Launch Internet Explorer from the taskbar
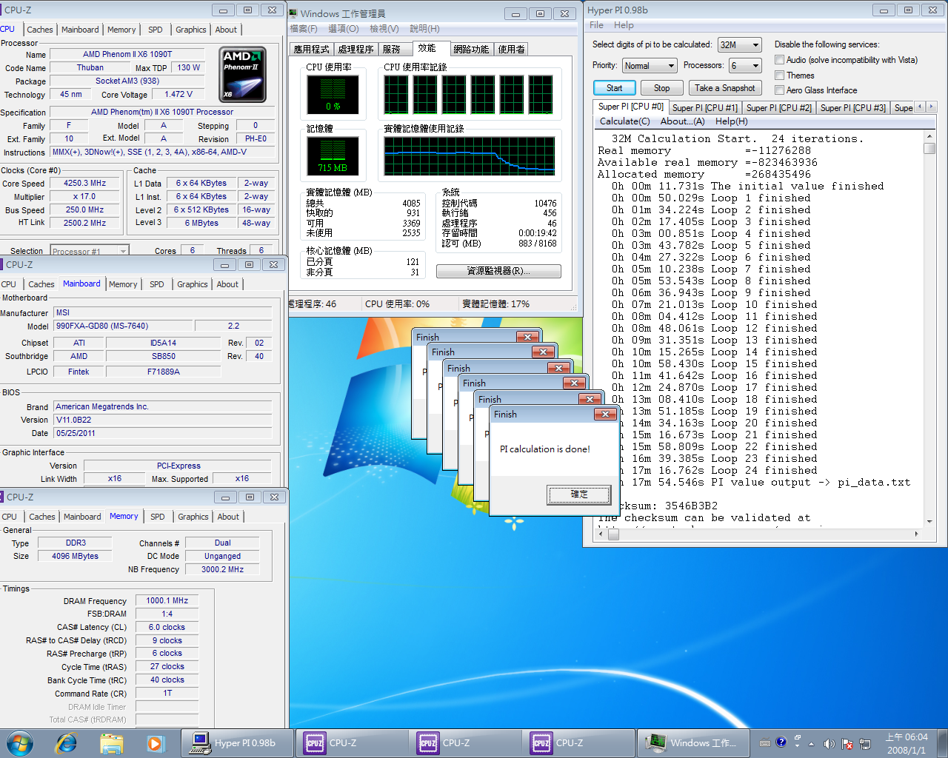 66,742
